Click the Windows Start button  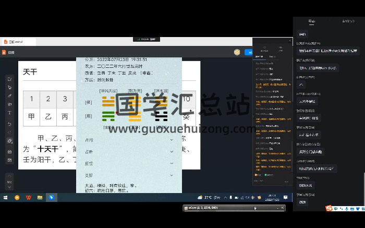pos(6,198)
